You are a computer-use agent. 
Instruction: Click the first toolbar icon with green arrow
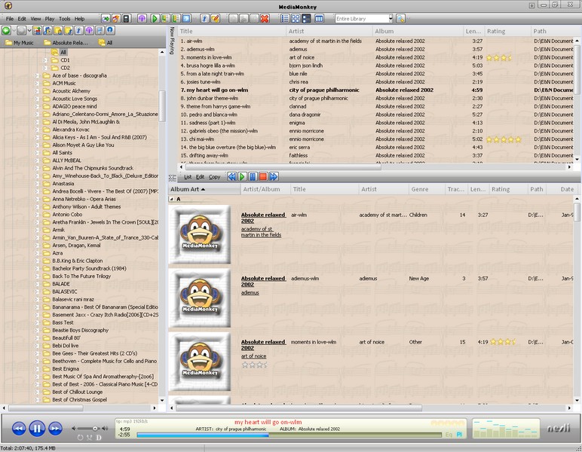(106, 19)
